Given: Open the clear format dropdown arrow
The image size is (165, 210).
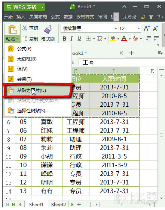Looking at the screenshot, I should tap(141, 39).
